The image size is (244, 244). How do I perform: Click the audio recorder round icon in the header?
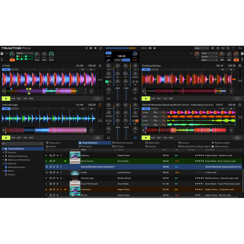[x=155, y=48]
